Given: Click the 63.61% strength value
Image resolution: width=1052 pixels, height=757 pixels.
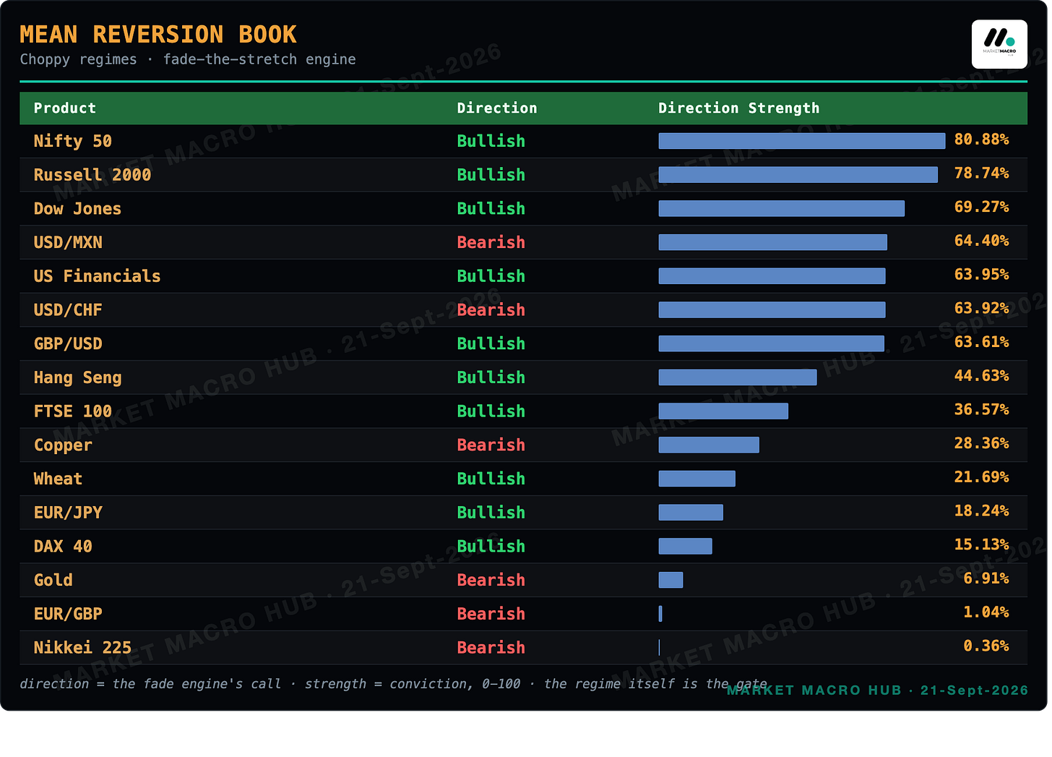Looking at the screenshot, I should coord(981,341).
